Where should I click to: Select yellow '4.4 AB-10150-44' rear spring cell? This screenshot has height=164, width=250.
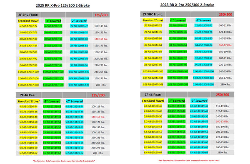coord(28,106)
